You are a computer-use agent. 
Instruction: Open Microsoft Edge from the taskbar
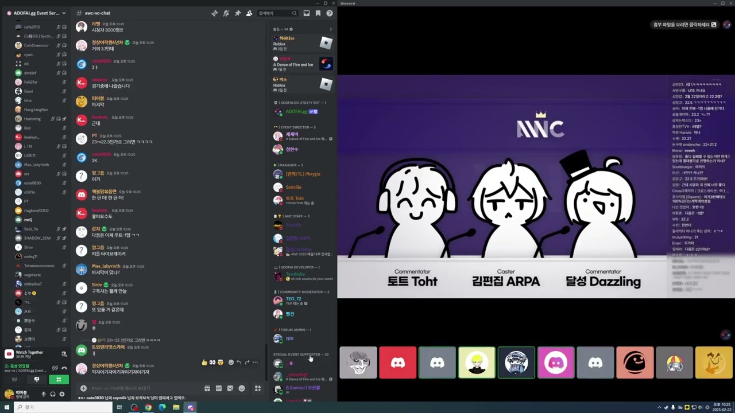162,407
